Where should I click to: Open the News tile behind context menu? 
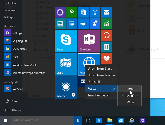[x=81, y=82]
